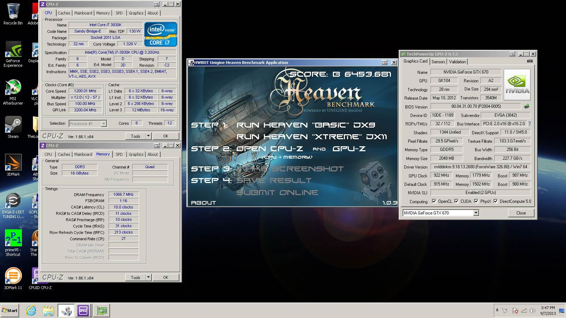Image resolution: width=566 pixels, height=318 pixels.
Task: Click Submit Online in Heaven window
Action: pos(277,193)
